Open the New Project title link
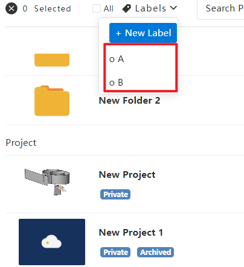This screenshot has height=267, width=244. (127, 175)
